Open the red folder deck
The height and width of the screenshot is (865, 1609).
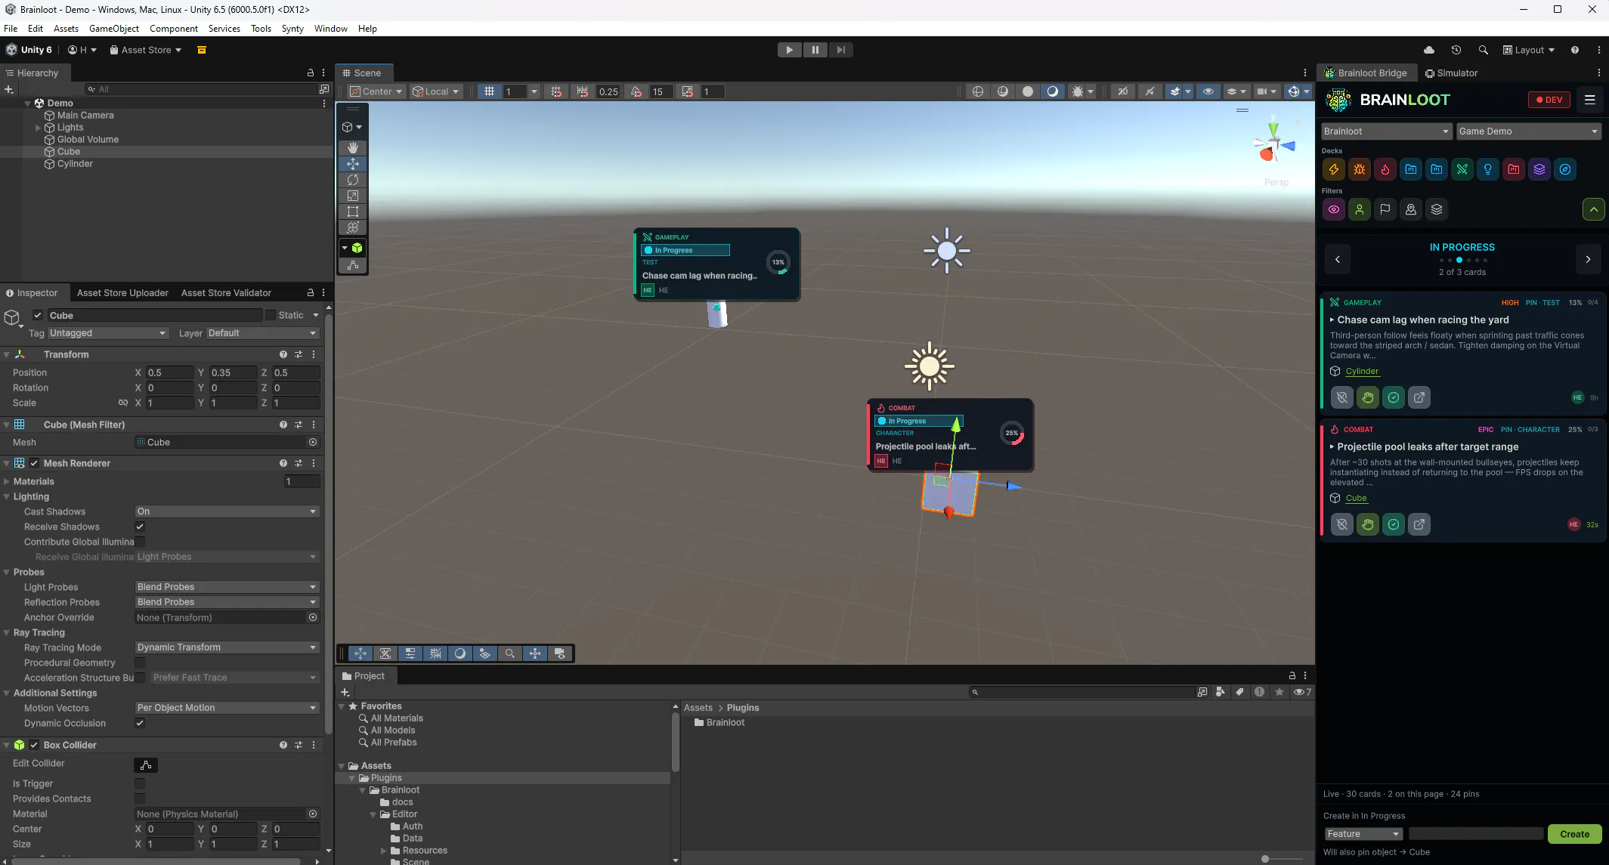[1514, 169]
